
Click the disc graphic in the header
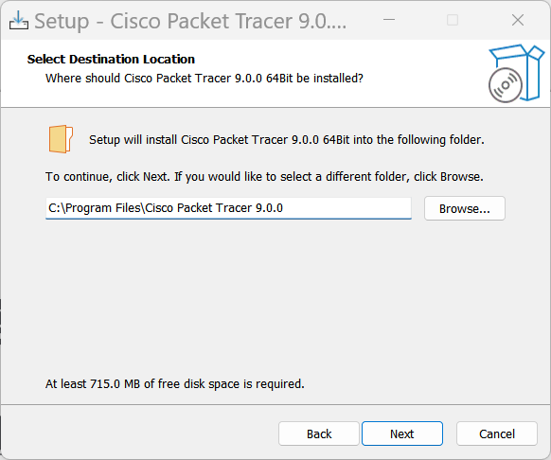[x=505, y=85]
